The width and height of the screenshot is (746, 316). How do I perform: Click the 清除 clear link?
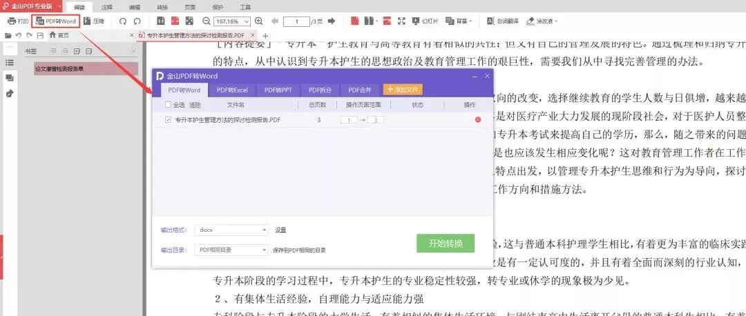pos(195,105)
